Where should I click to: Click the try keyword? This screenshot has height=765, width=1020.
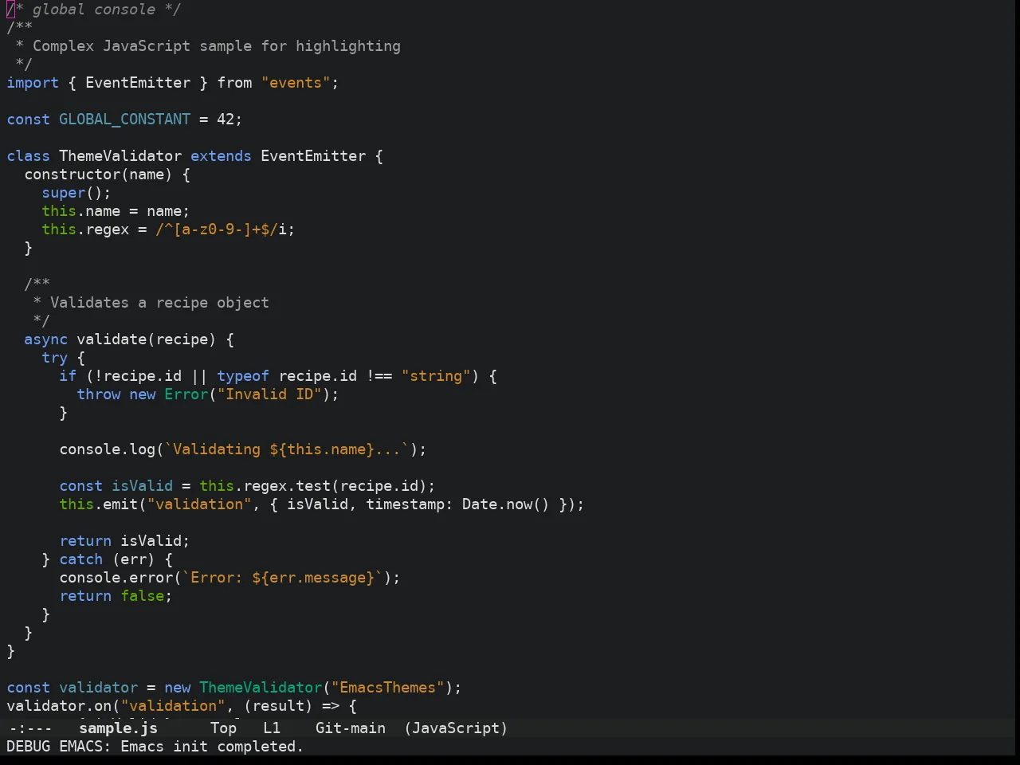click(x=55, y=358)
